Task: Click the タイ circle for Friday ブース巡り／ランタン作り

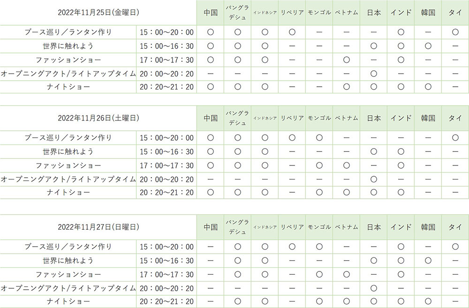Action: click(x=455, y=32)
